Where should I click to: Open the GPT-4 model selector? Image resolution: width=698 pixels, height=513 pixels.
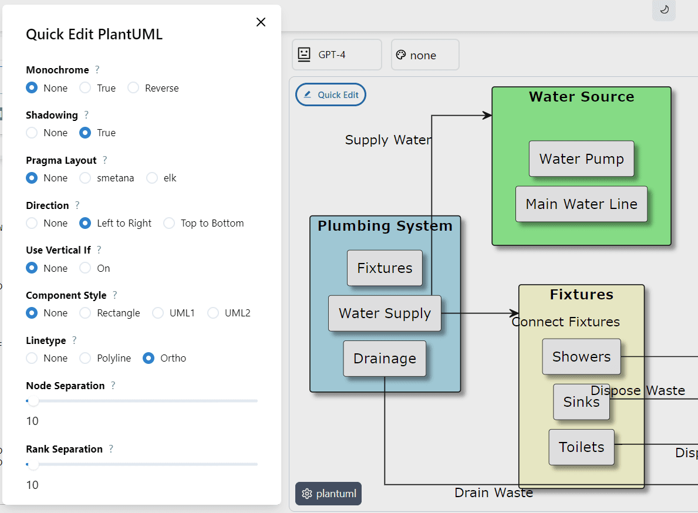pos(337,54)
